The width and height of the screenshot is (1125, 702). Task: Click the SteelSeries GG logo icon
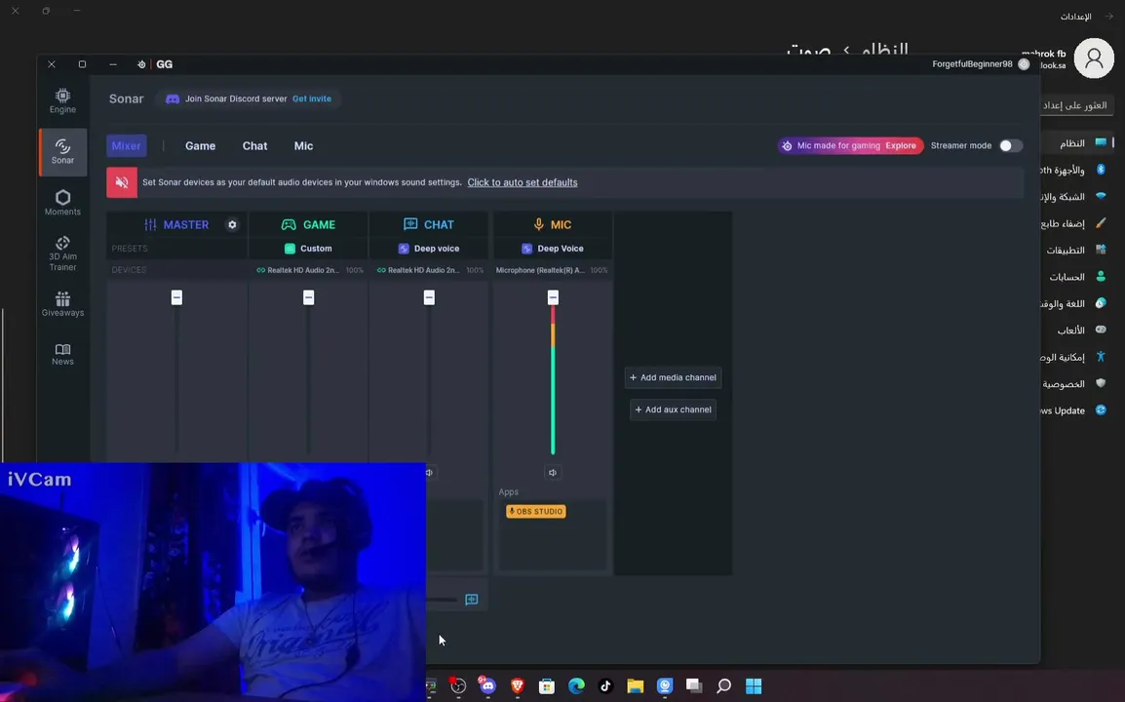141,64
